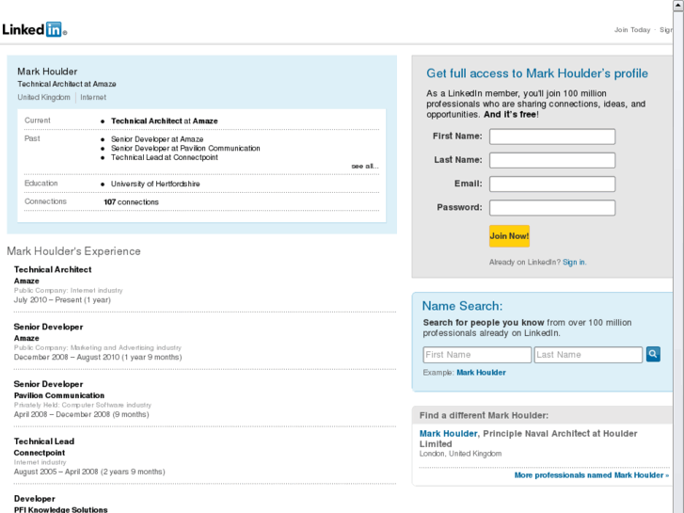
Task: Click the header Sign in link
Action: [665, 30]
